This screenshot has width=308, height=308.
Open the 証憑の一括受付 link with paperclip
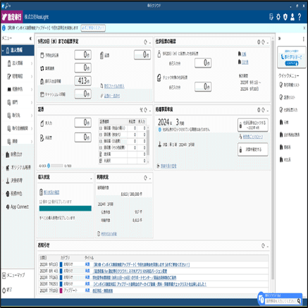[x=112, y=96]
